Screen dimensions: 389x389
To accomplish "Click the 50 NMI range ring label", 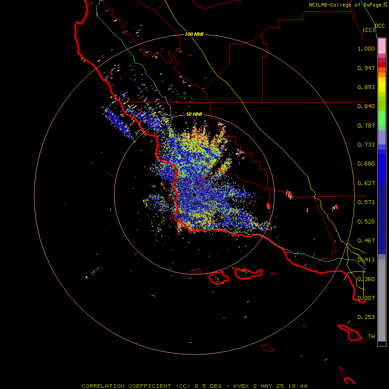I will [x=194, y=114].
